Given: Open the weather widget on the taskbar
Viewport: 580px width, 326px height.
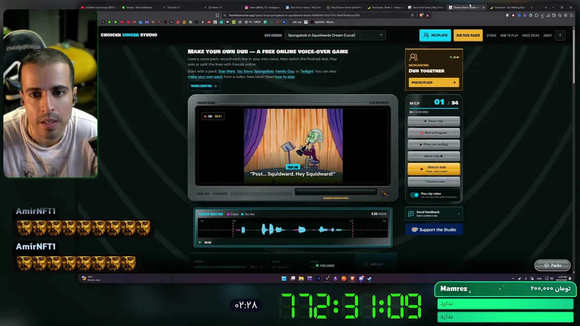Looking at the screenshot, I should point(91,278).
